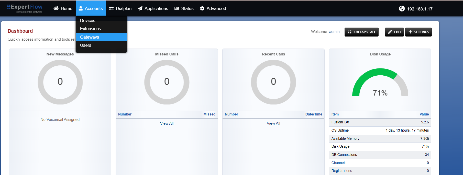Click the Status bar chart icon
The height and width of the screenshot is (175, 463).
pos(177,8)
